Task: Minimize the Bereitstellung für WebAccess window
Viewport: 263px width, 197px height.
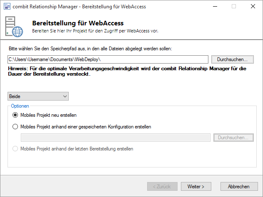Action: coord(214,7)
